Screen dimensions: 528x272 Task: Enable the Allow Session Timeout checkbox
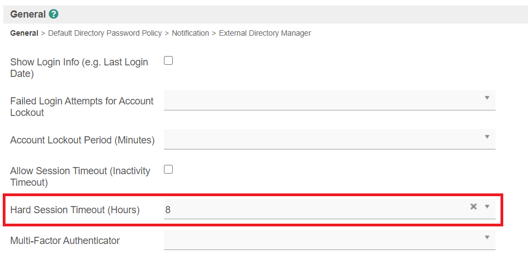(x=168, y=169)
